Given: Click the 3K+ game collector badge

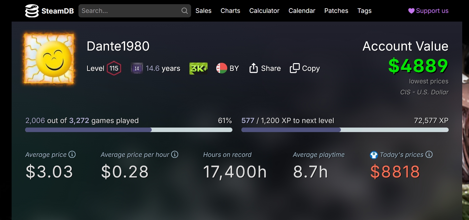Looking at the screenshot, I should click(198, 68).
